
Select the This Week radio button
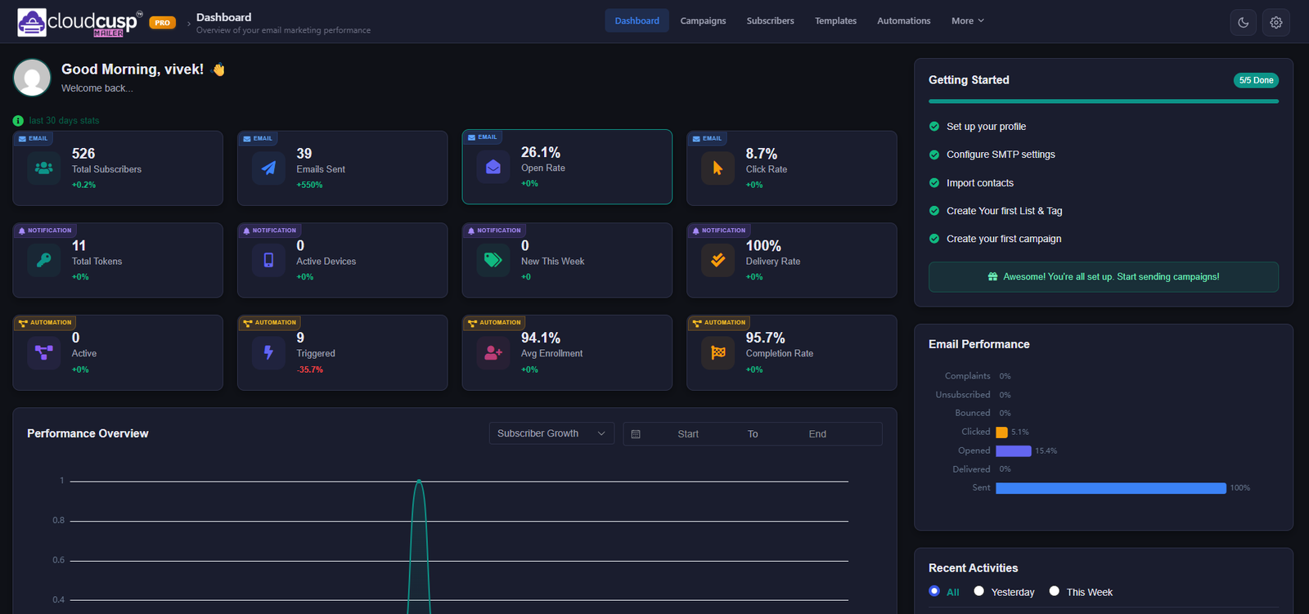point(1054,591)
